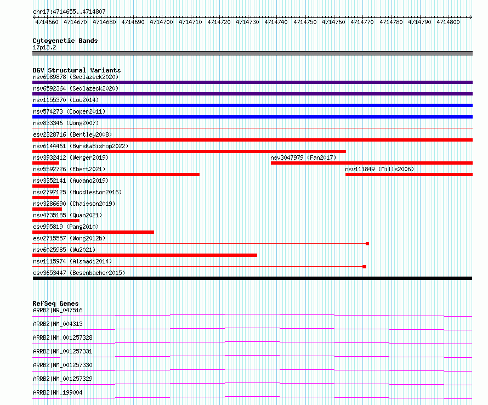488x405 pixels.
Task: Open variant esv3653447 (Besenbacher2015)
Action: coord(79,273)
